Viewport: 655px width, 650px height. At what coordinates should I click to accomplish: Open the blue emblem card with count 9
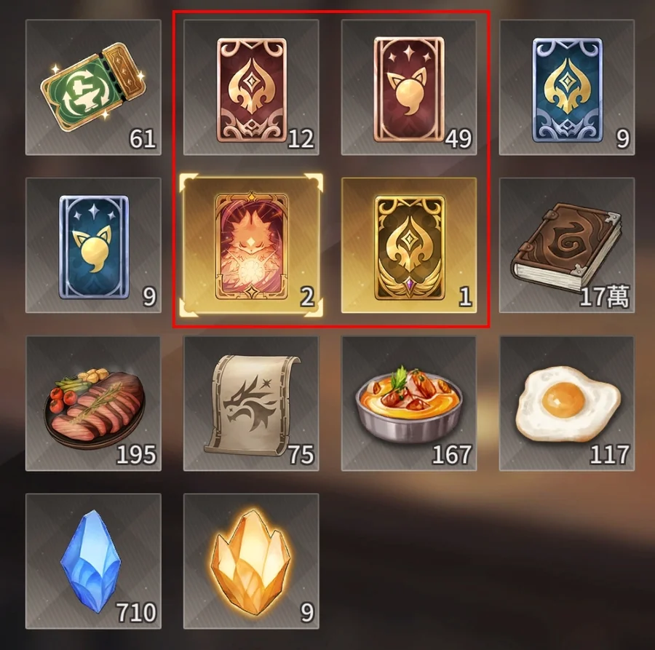pos(567,87)
